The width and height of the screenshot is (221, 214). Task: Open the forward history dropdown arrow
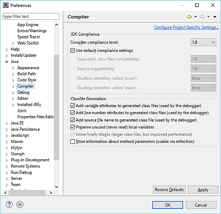tap(208, 17)
